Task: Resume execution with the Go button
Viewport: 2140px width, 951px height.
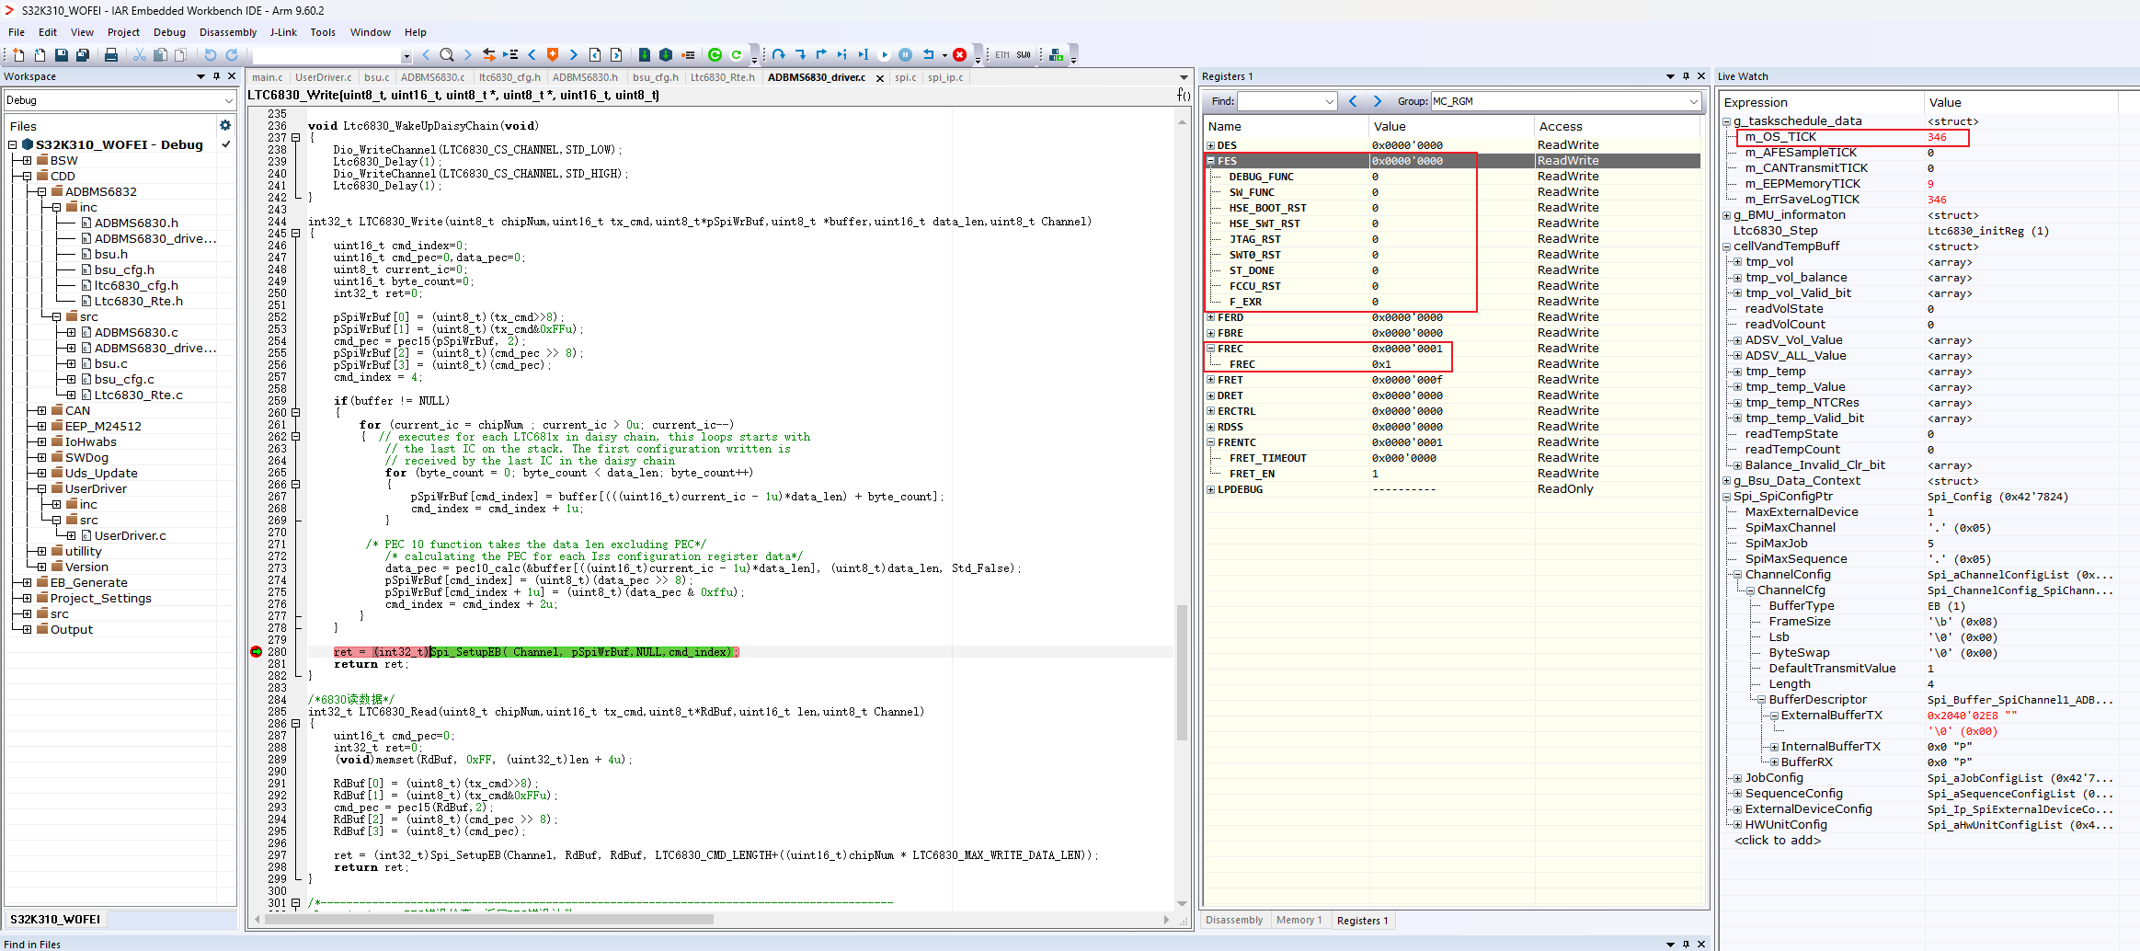Action: [x=885, y=54]
